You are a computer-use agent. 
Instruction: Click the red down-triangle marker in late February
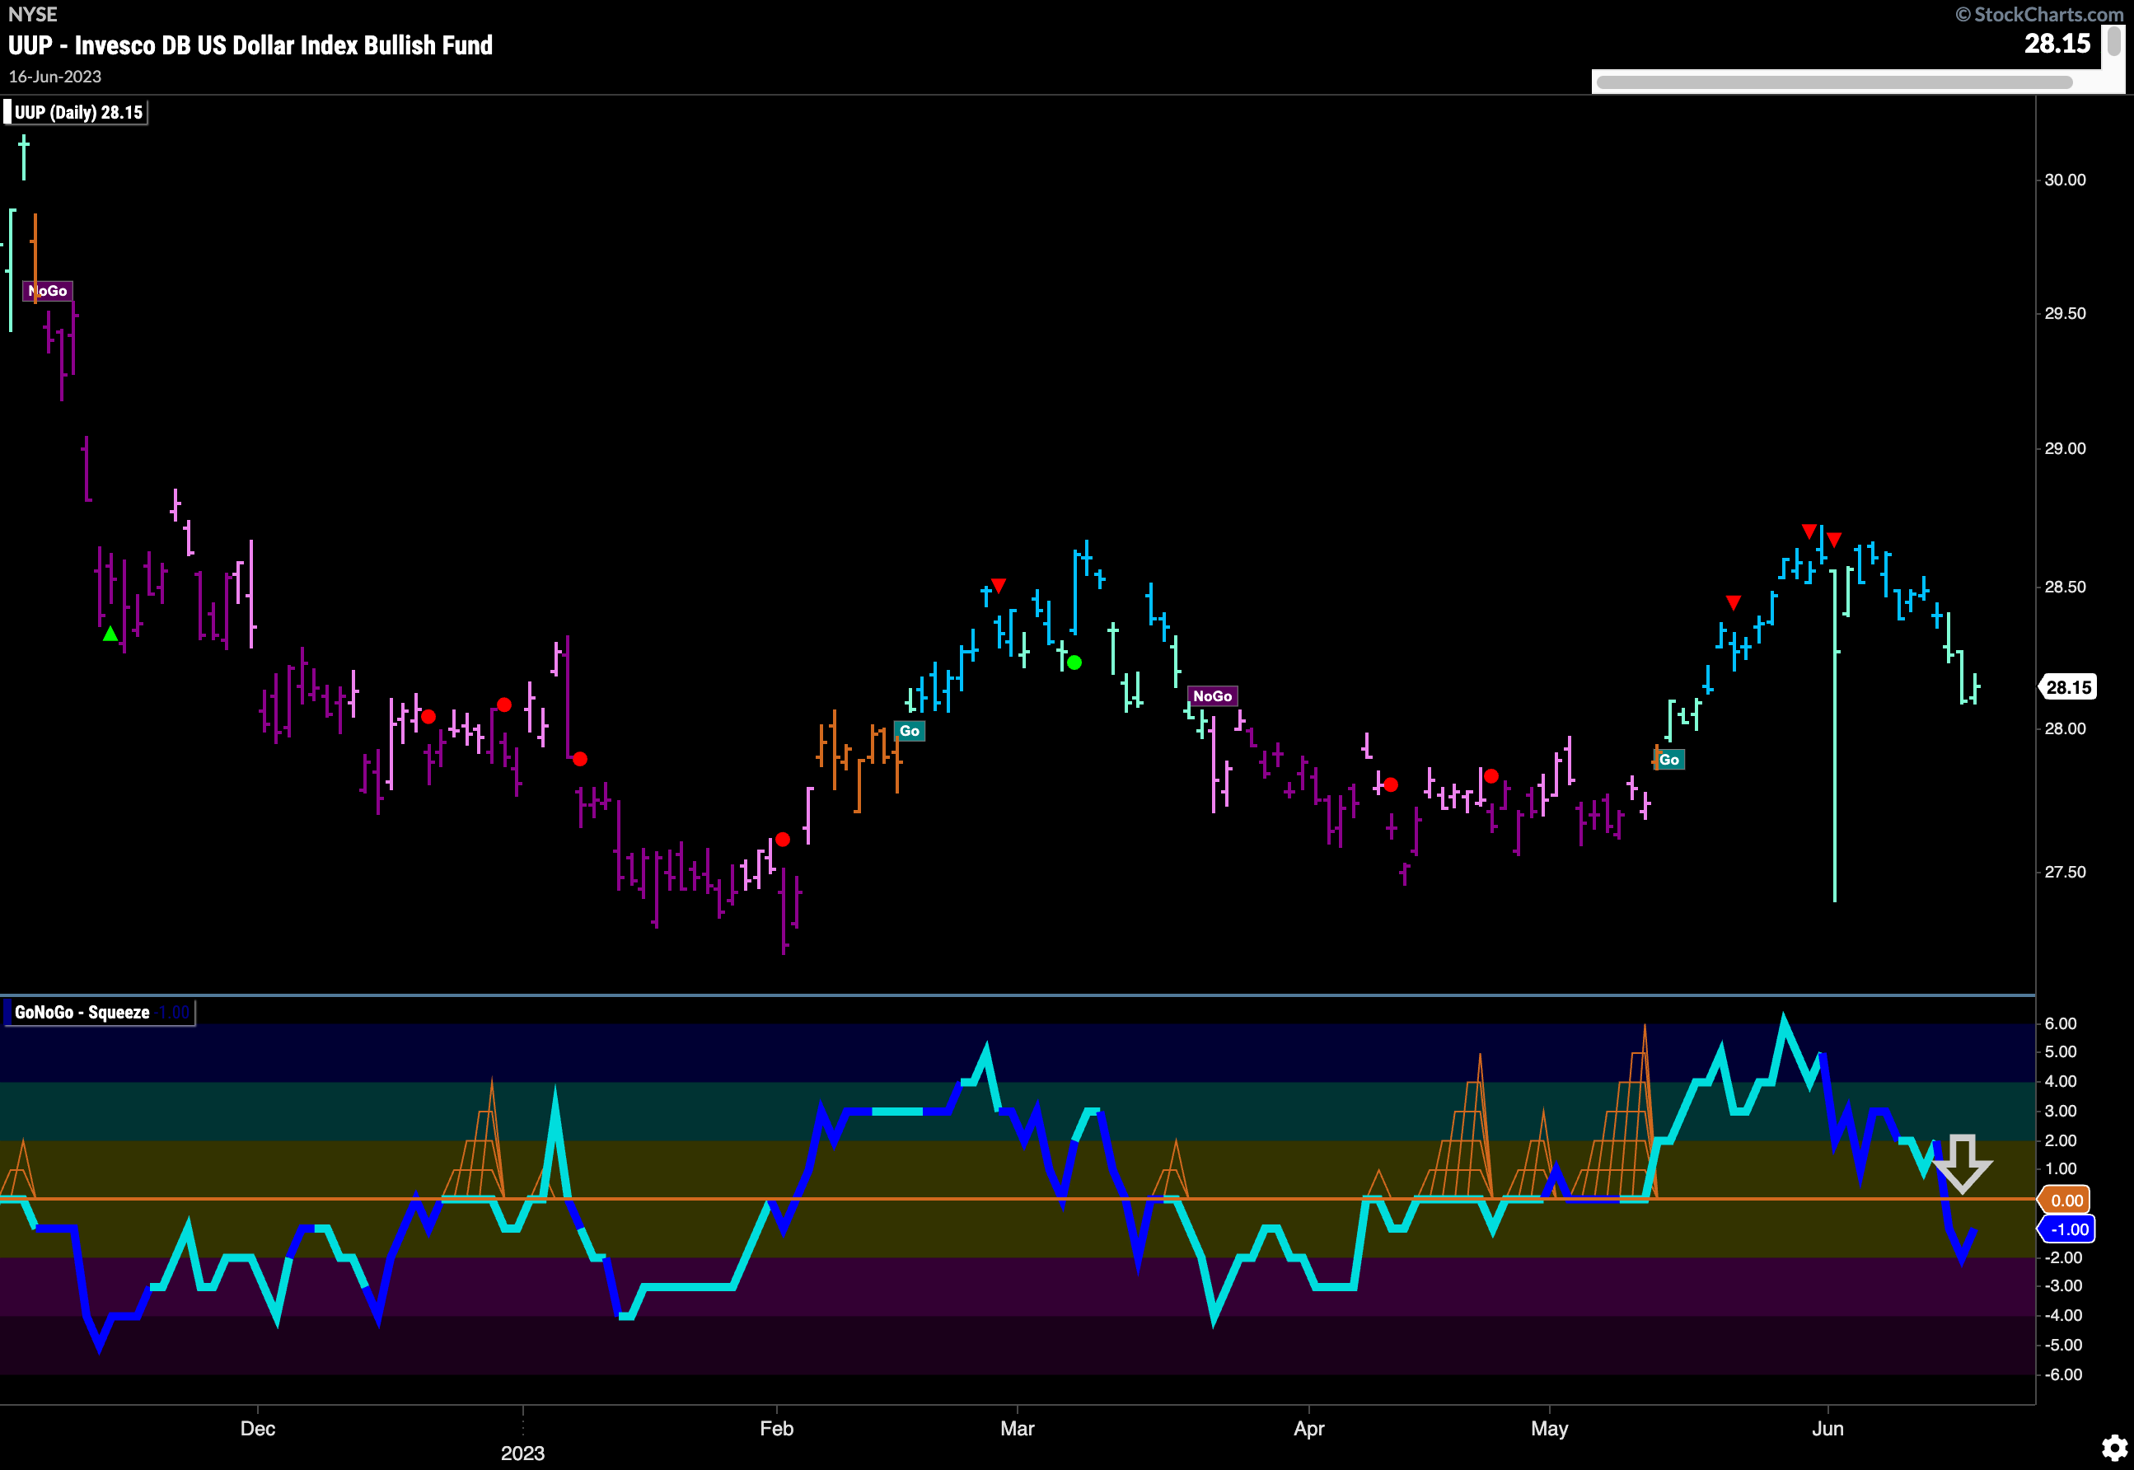[999, 586]
